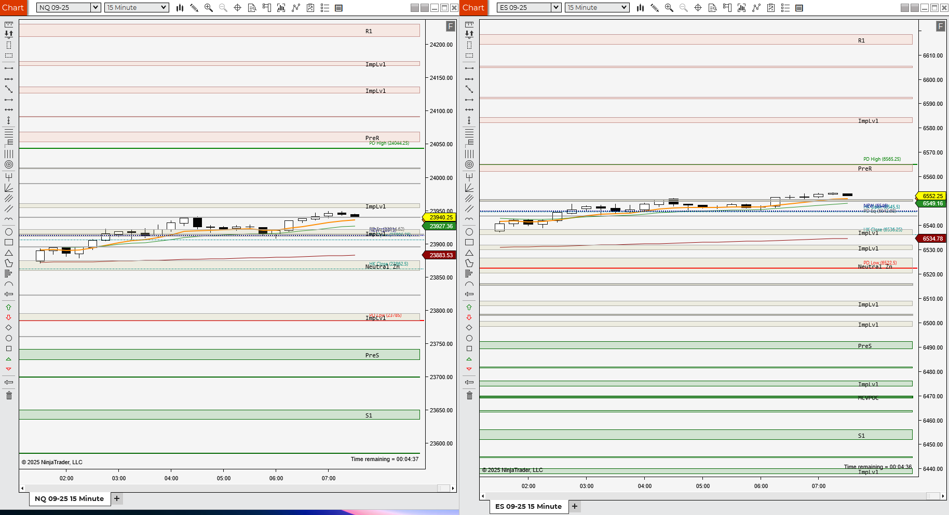Click trash remove-drawings icon in ES sidebar
Image resolution: width=949 pixels, height=515 pixels.
tap(469, 396)
